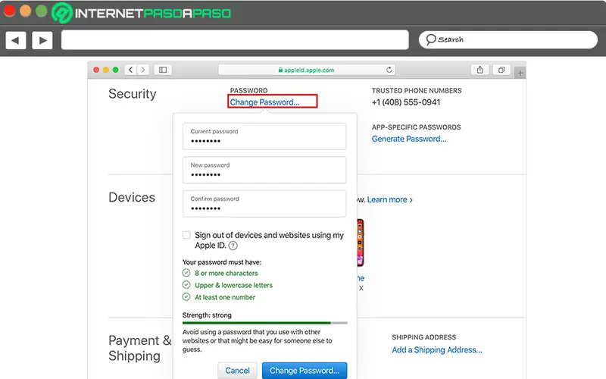Click the Change Password... link under PASSWORD
The height and width of the screenshot is (379, 606).
coord(264,102)
